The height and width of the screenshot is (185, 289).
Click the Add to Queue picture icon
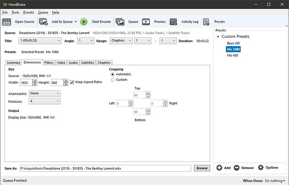pos(44,22)
